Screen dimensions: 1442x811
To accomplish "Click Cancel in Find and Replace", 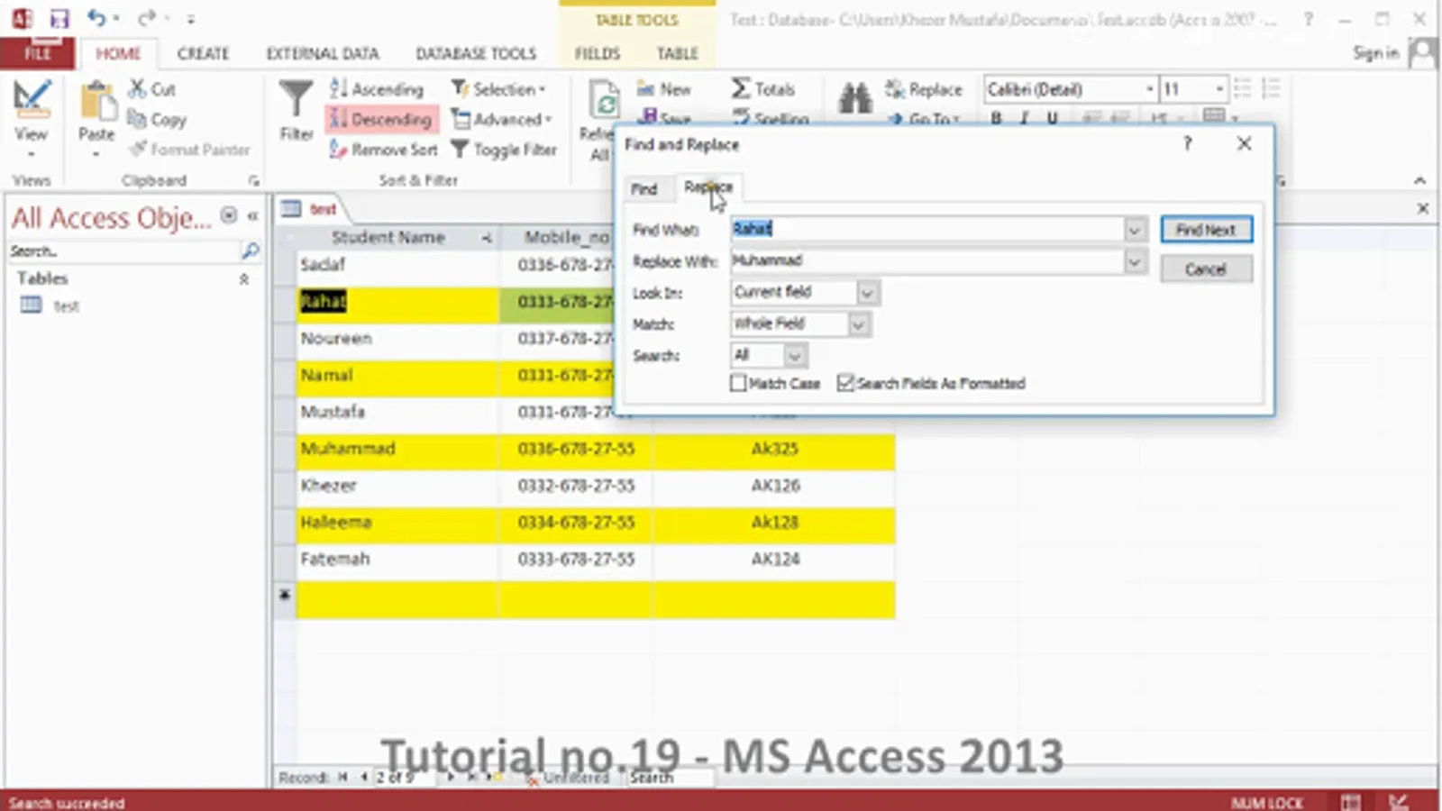I will pos(1206,269).
